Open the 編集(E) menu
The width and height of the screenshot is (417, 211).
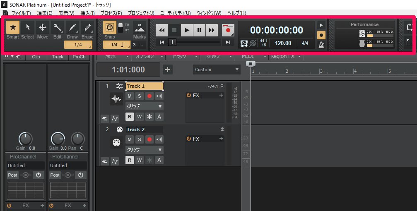(45, 13)
